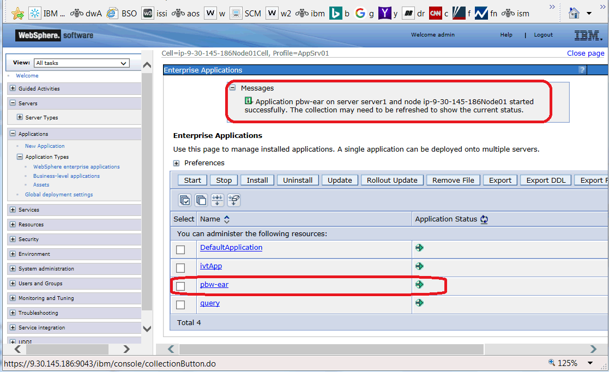Open WebSphere enterprise applications in navigation

coord(76,167)
